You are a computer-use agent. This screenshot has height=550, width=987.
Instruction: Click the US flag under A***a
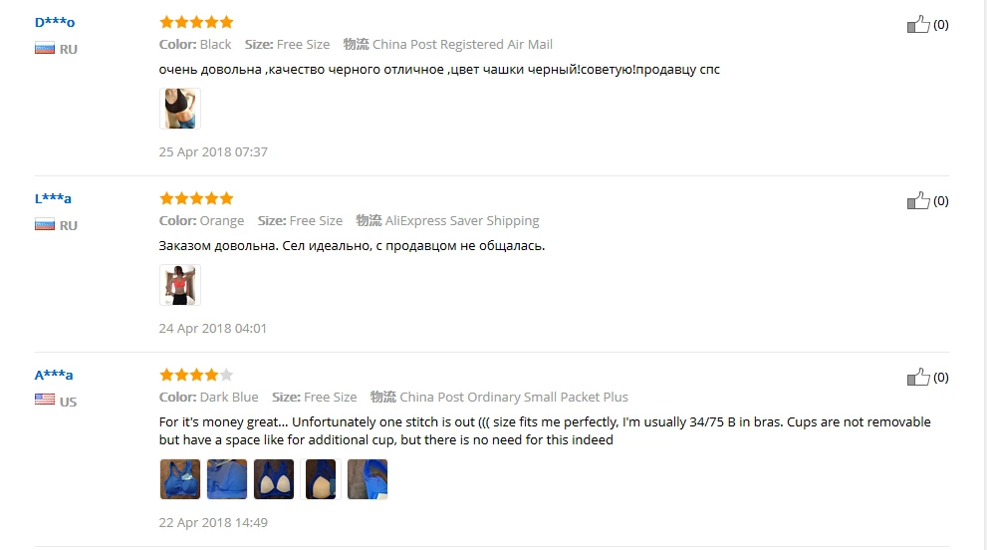click(x=45, y=400)
